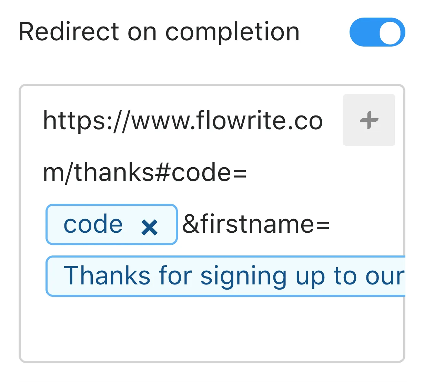Viewport: 424px width, 382px height.
Task: Open the variable insert control with plus
Action: tap(369, 120)
